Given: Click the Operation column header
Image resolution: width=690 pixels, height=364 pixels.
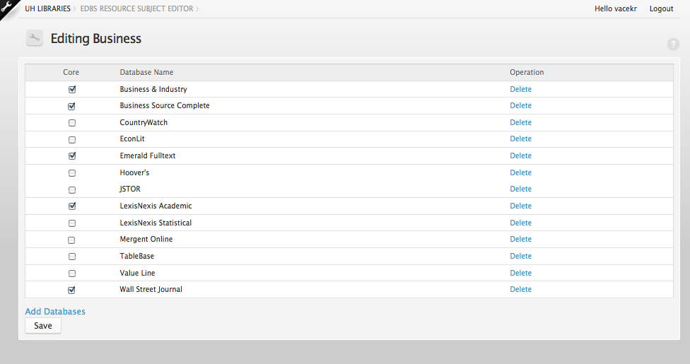Looking at the screenshot, I should click(527, 72).
